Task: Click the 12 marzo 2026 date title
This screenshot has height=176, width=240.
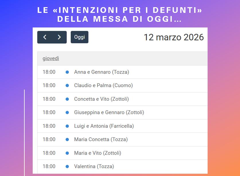Action: click(x=173, y=37)
